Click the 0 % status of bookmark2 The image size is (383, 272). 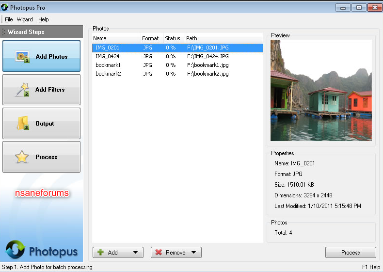tap(171, 74)
